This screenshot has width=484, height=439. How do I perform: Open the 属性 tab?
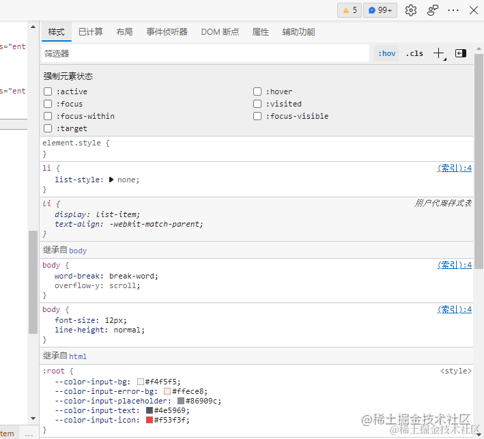(260, 32)
